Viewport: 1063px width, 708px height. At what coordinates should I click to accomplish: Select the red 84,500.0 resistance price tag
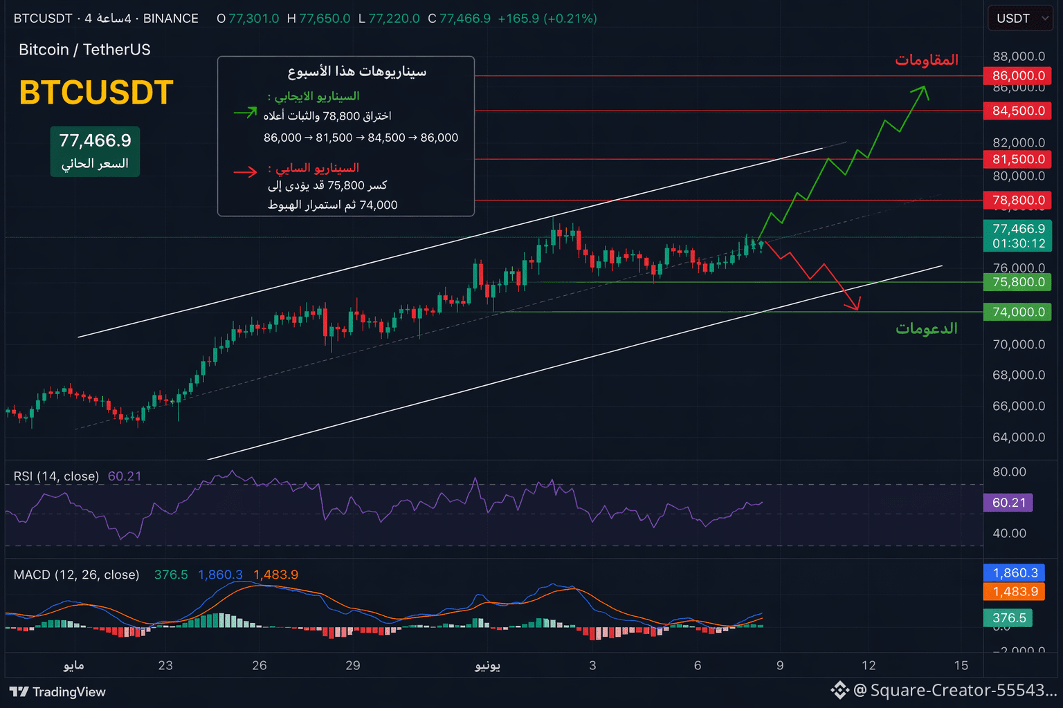1017,111
